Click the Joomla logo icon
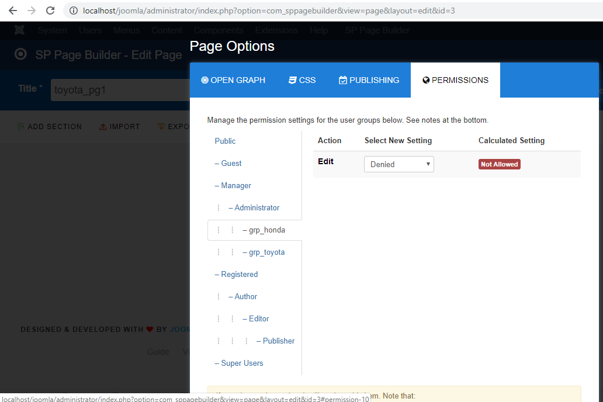 20,30
